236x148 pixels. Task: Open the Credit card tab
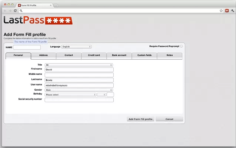click(94, 56)
